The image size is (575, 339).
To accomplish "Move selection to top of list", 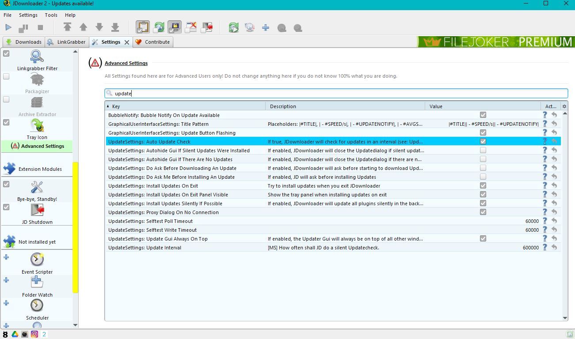I will tap(67, 27).
